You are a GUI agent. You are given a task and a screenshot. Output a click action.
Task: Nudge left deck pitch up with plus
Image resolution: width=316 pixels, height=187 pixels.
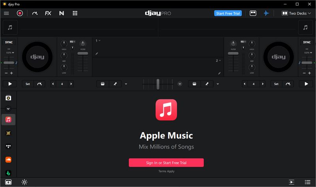[x=11, y=73]
